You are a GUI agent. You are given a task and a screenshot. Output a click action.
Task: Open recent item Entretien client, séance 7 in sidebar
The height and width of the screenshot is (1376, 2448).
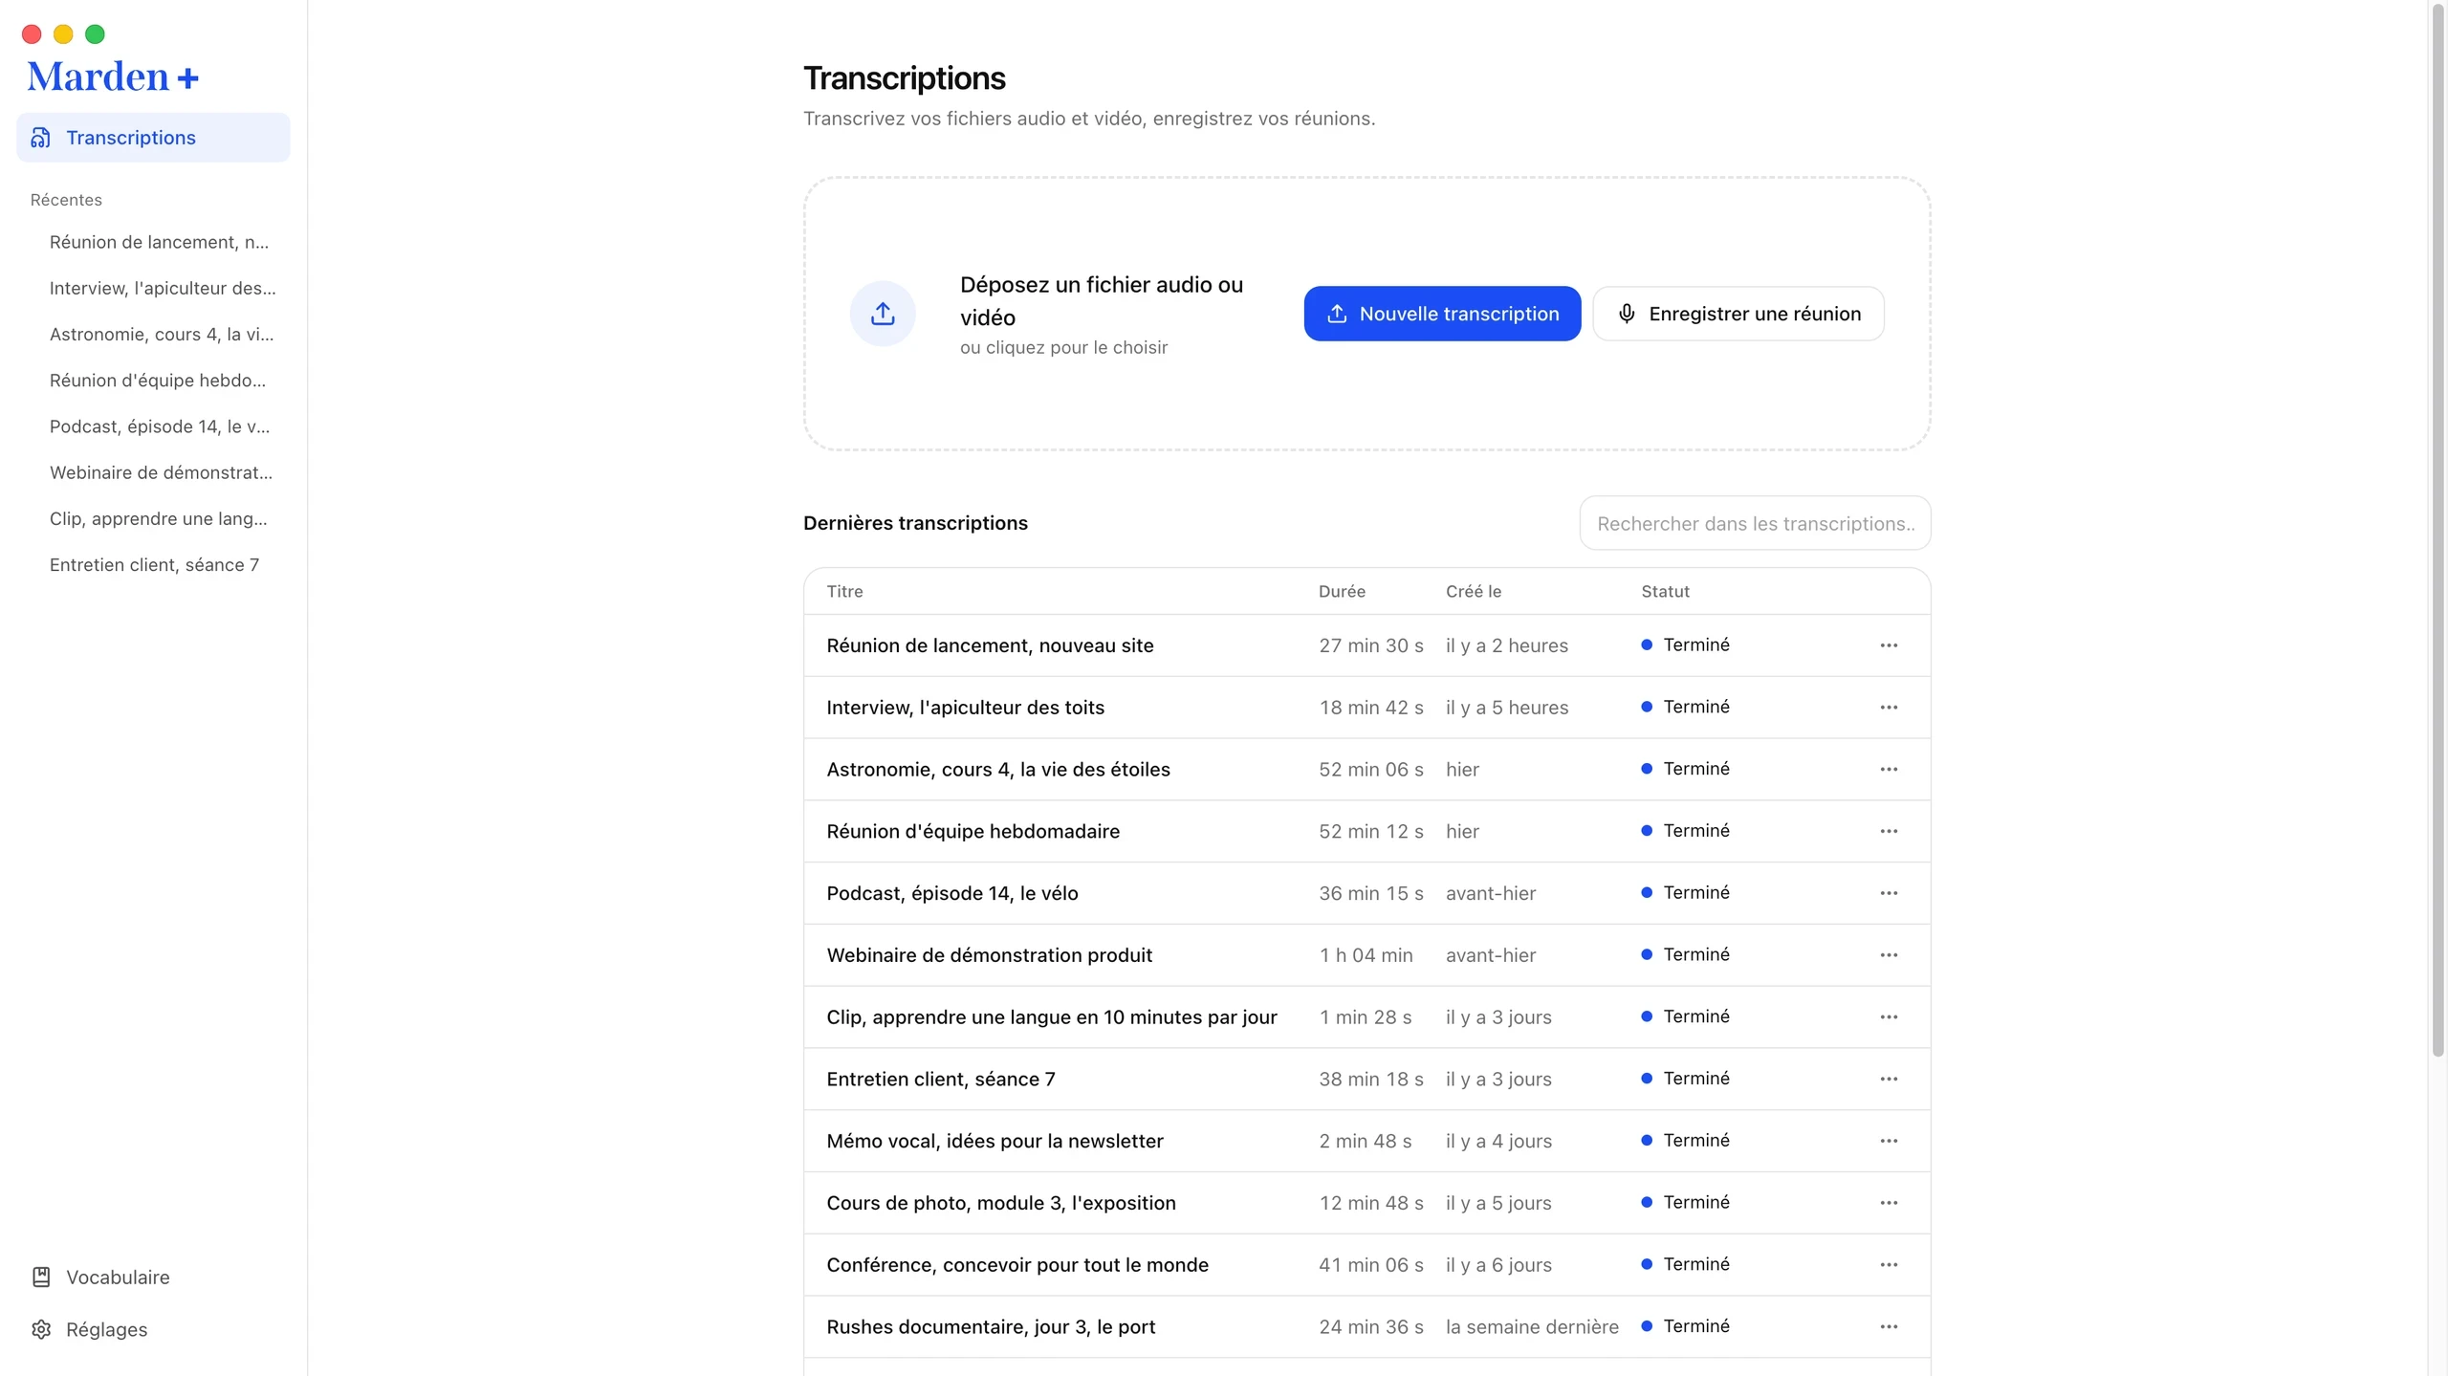[154, 564]
